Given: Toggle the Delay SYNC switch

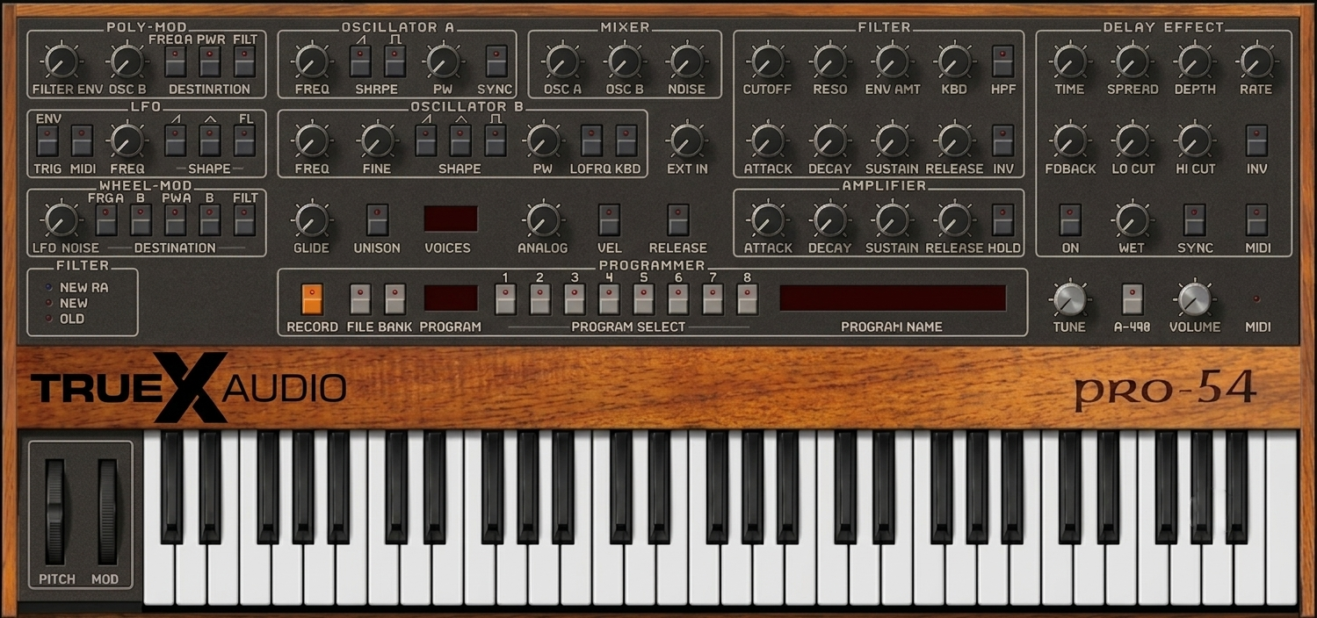Looking at the screenshot, I should 1195,219.
